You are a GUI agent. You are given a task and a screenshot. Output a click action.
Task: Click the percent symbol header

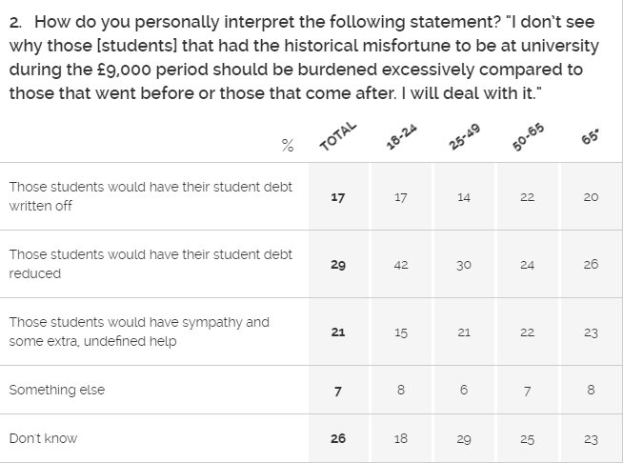[x=288, y=146]
